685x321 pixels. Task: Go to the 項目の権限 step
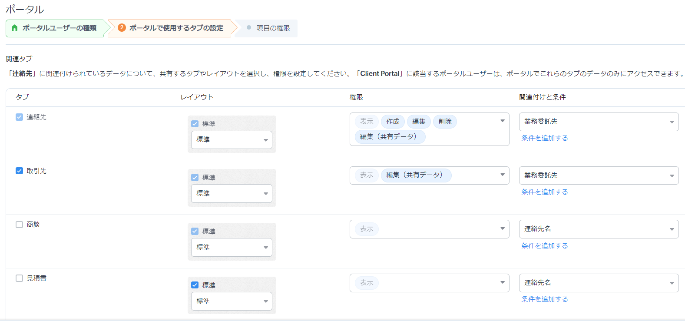pos(266,28)
